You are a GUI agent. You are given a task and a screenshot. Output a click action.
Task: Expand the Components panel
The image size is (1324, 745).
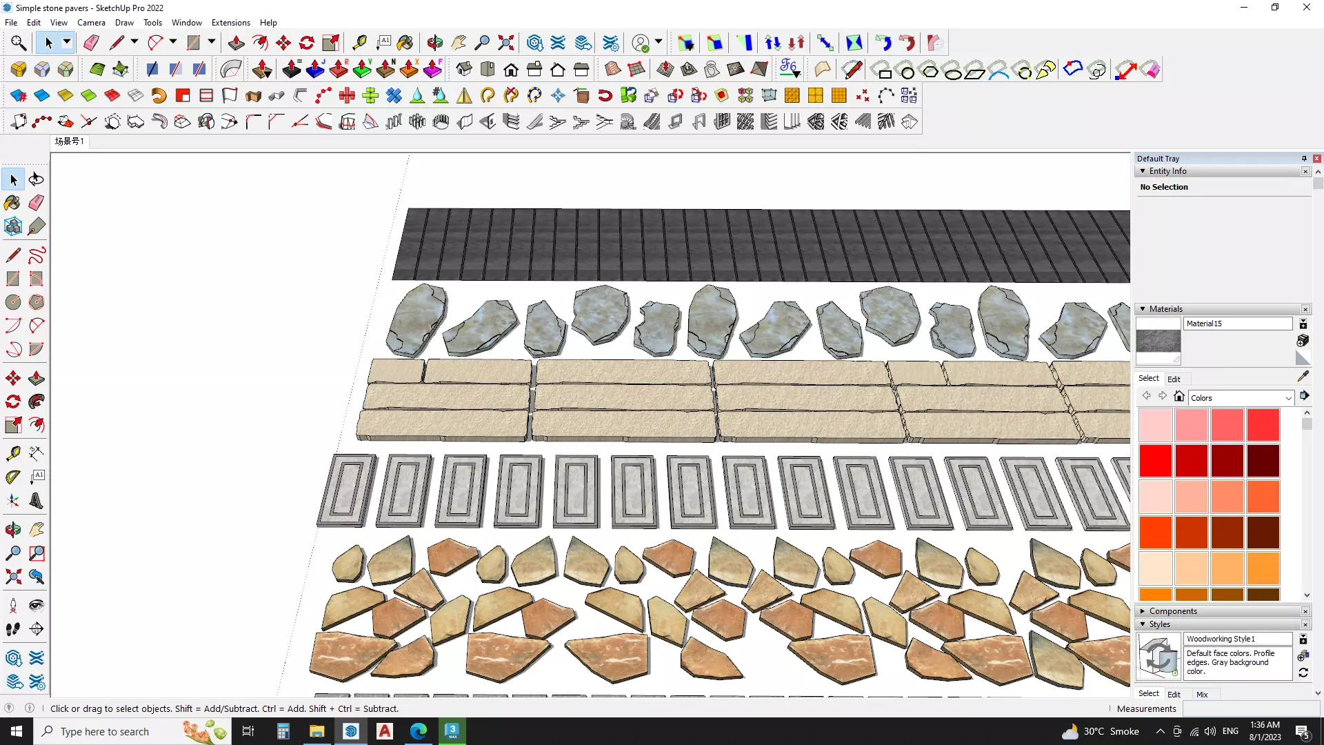(x=1143, y=611)
